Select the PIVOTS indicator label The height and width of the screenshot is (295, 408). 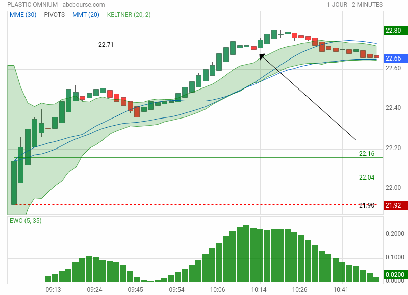pos(55,15)
